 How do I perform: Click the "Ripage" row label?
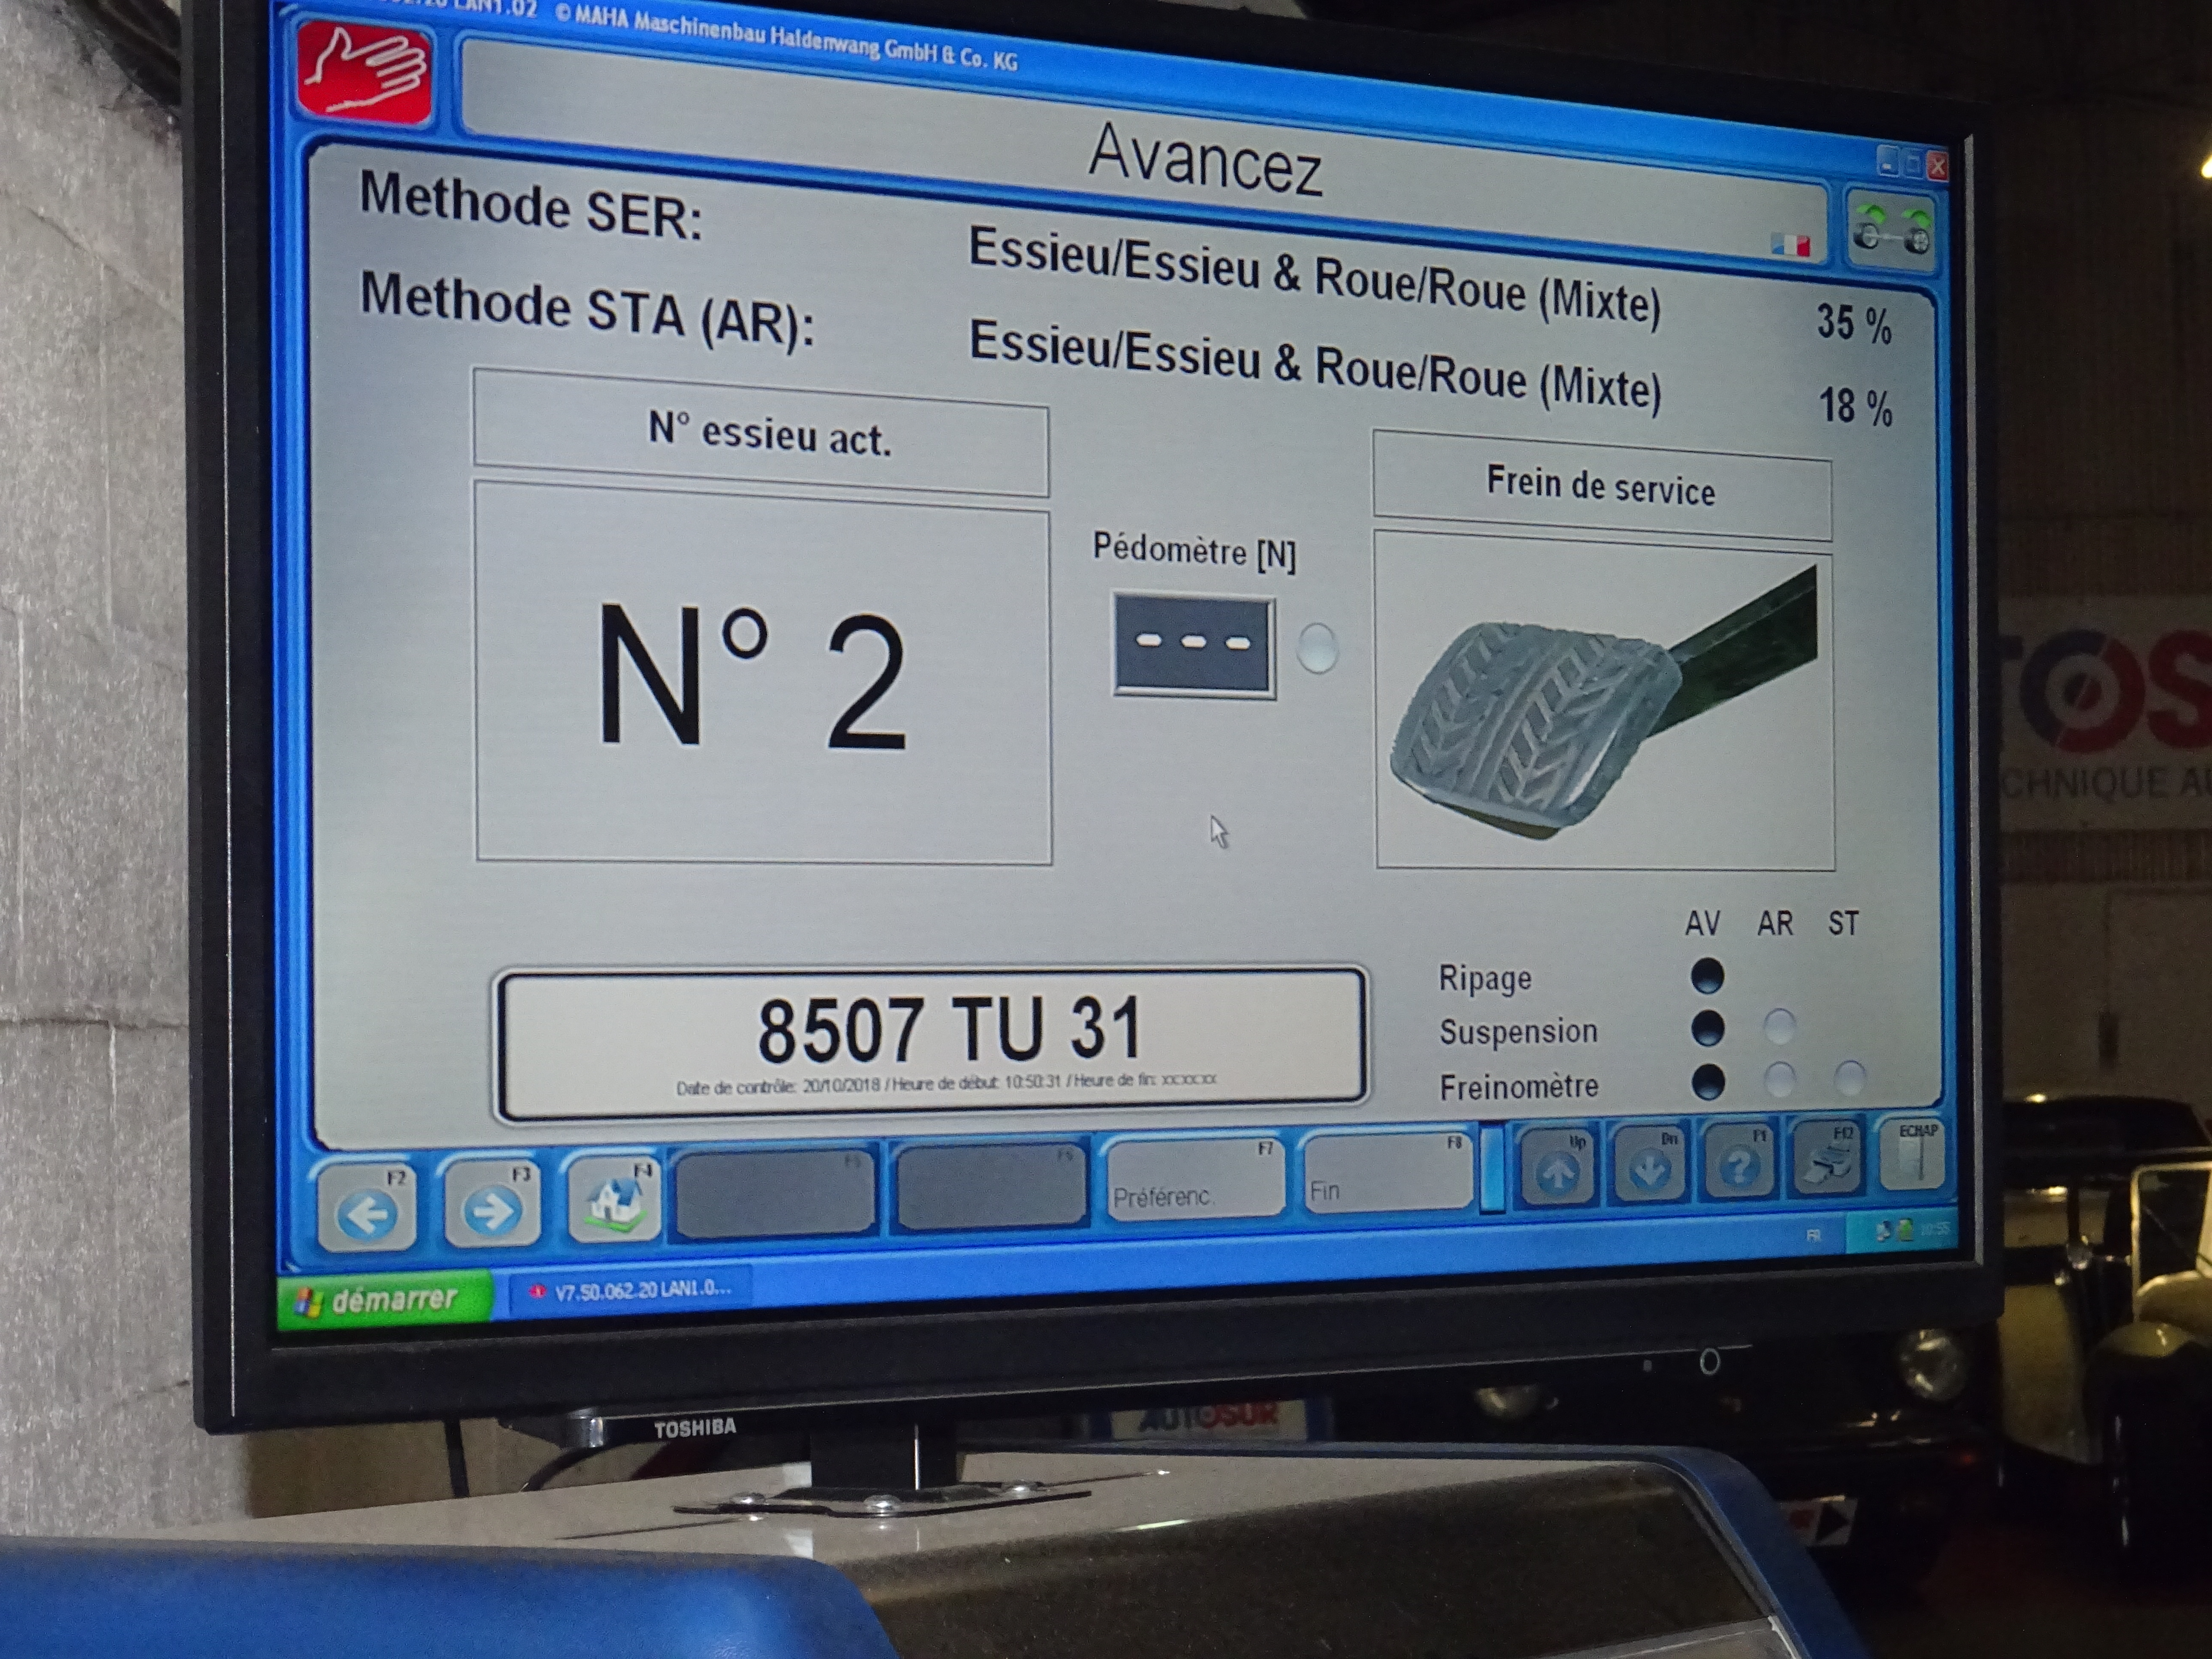pyautogui.click(x=1485, y=978)
